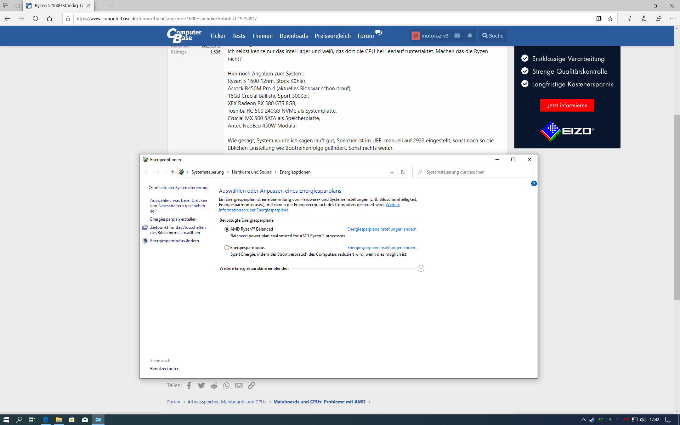This screenshot has height=425, width=680.
Task: Click the browser page vertical scrollbar
Action: [677, 208]
